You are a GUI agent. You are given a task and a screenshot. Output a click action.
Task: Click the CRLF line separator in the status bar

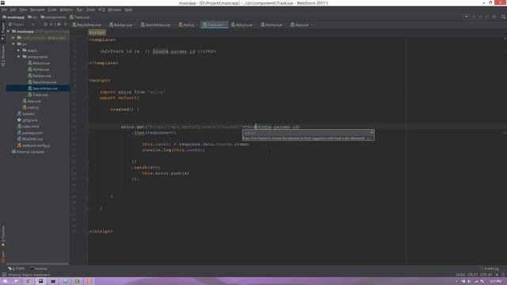[473, 275]
